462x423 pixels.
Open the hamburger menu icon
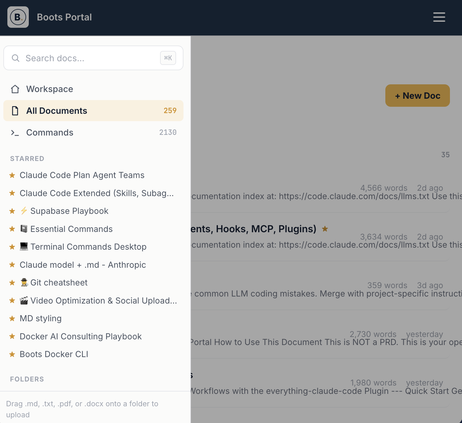(x=439, y=17)
